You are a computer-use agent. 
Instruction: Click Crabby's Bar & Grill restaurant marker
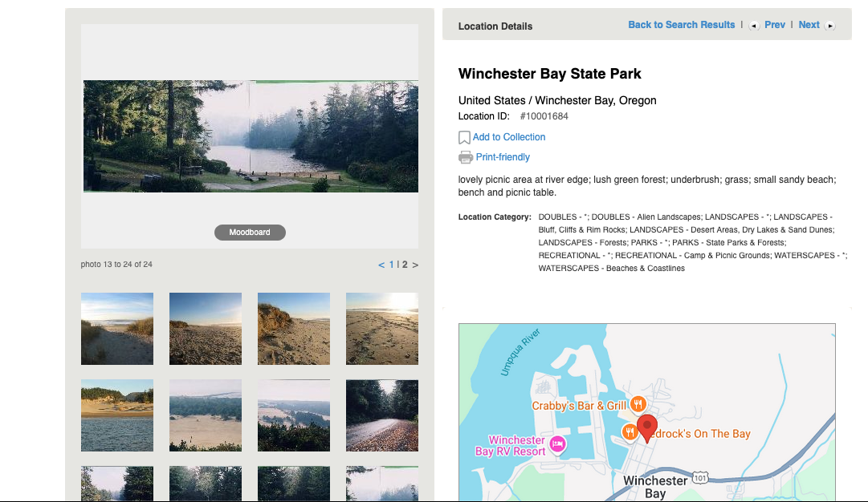click(638, 404)
